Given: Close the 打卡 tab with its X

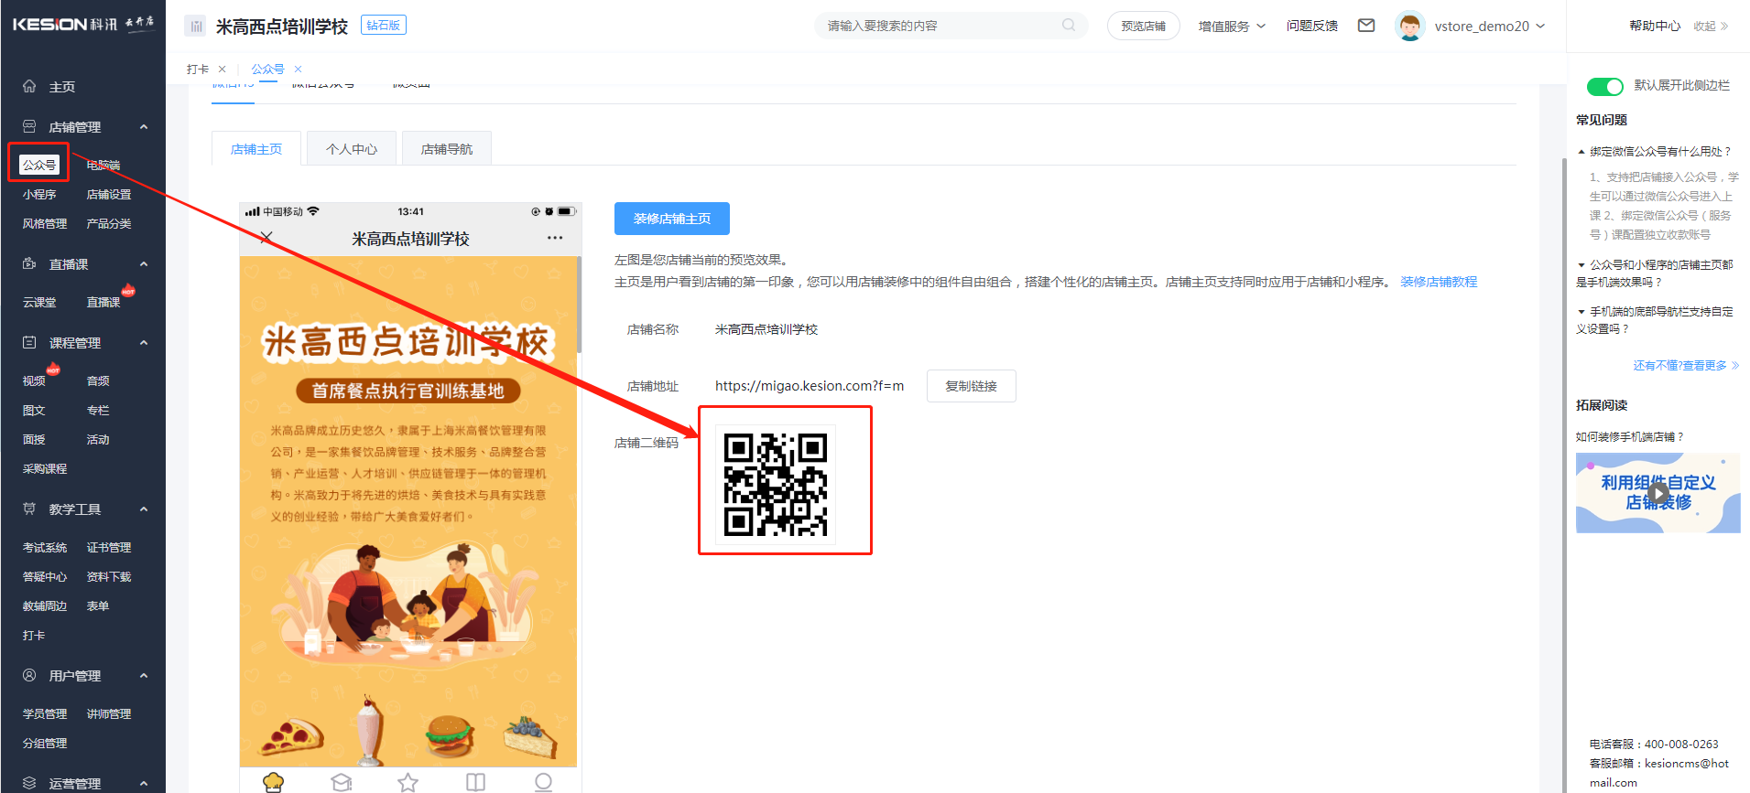Looking at the screenshot, I should pos(222,70).
